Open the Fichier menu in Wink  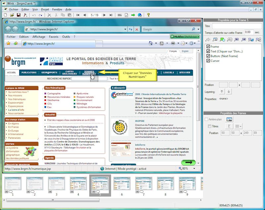click(x=14, y=10)
